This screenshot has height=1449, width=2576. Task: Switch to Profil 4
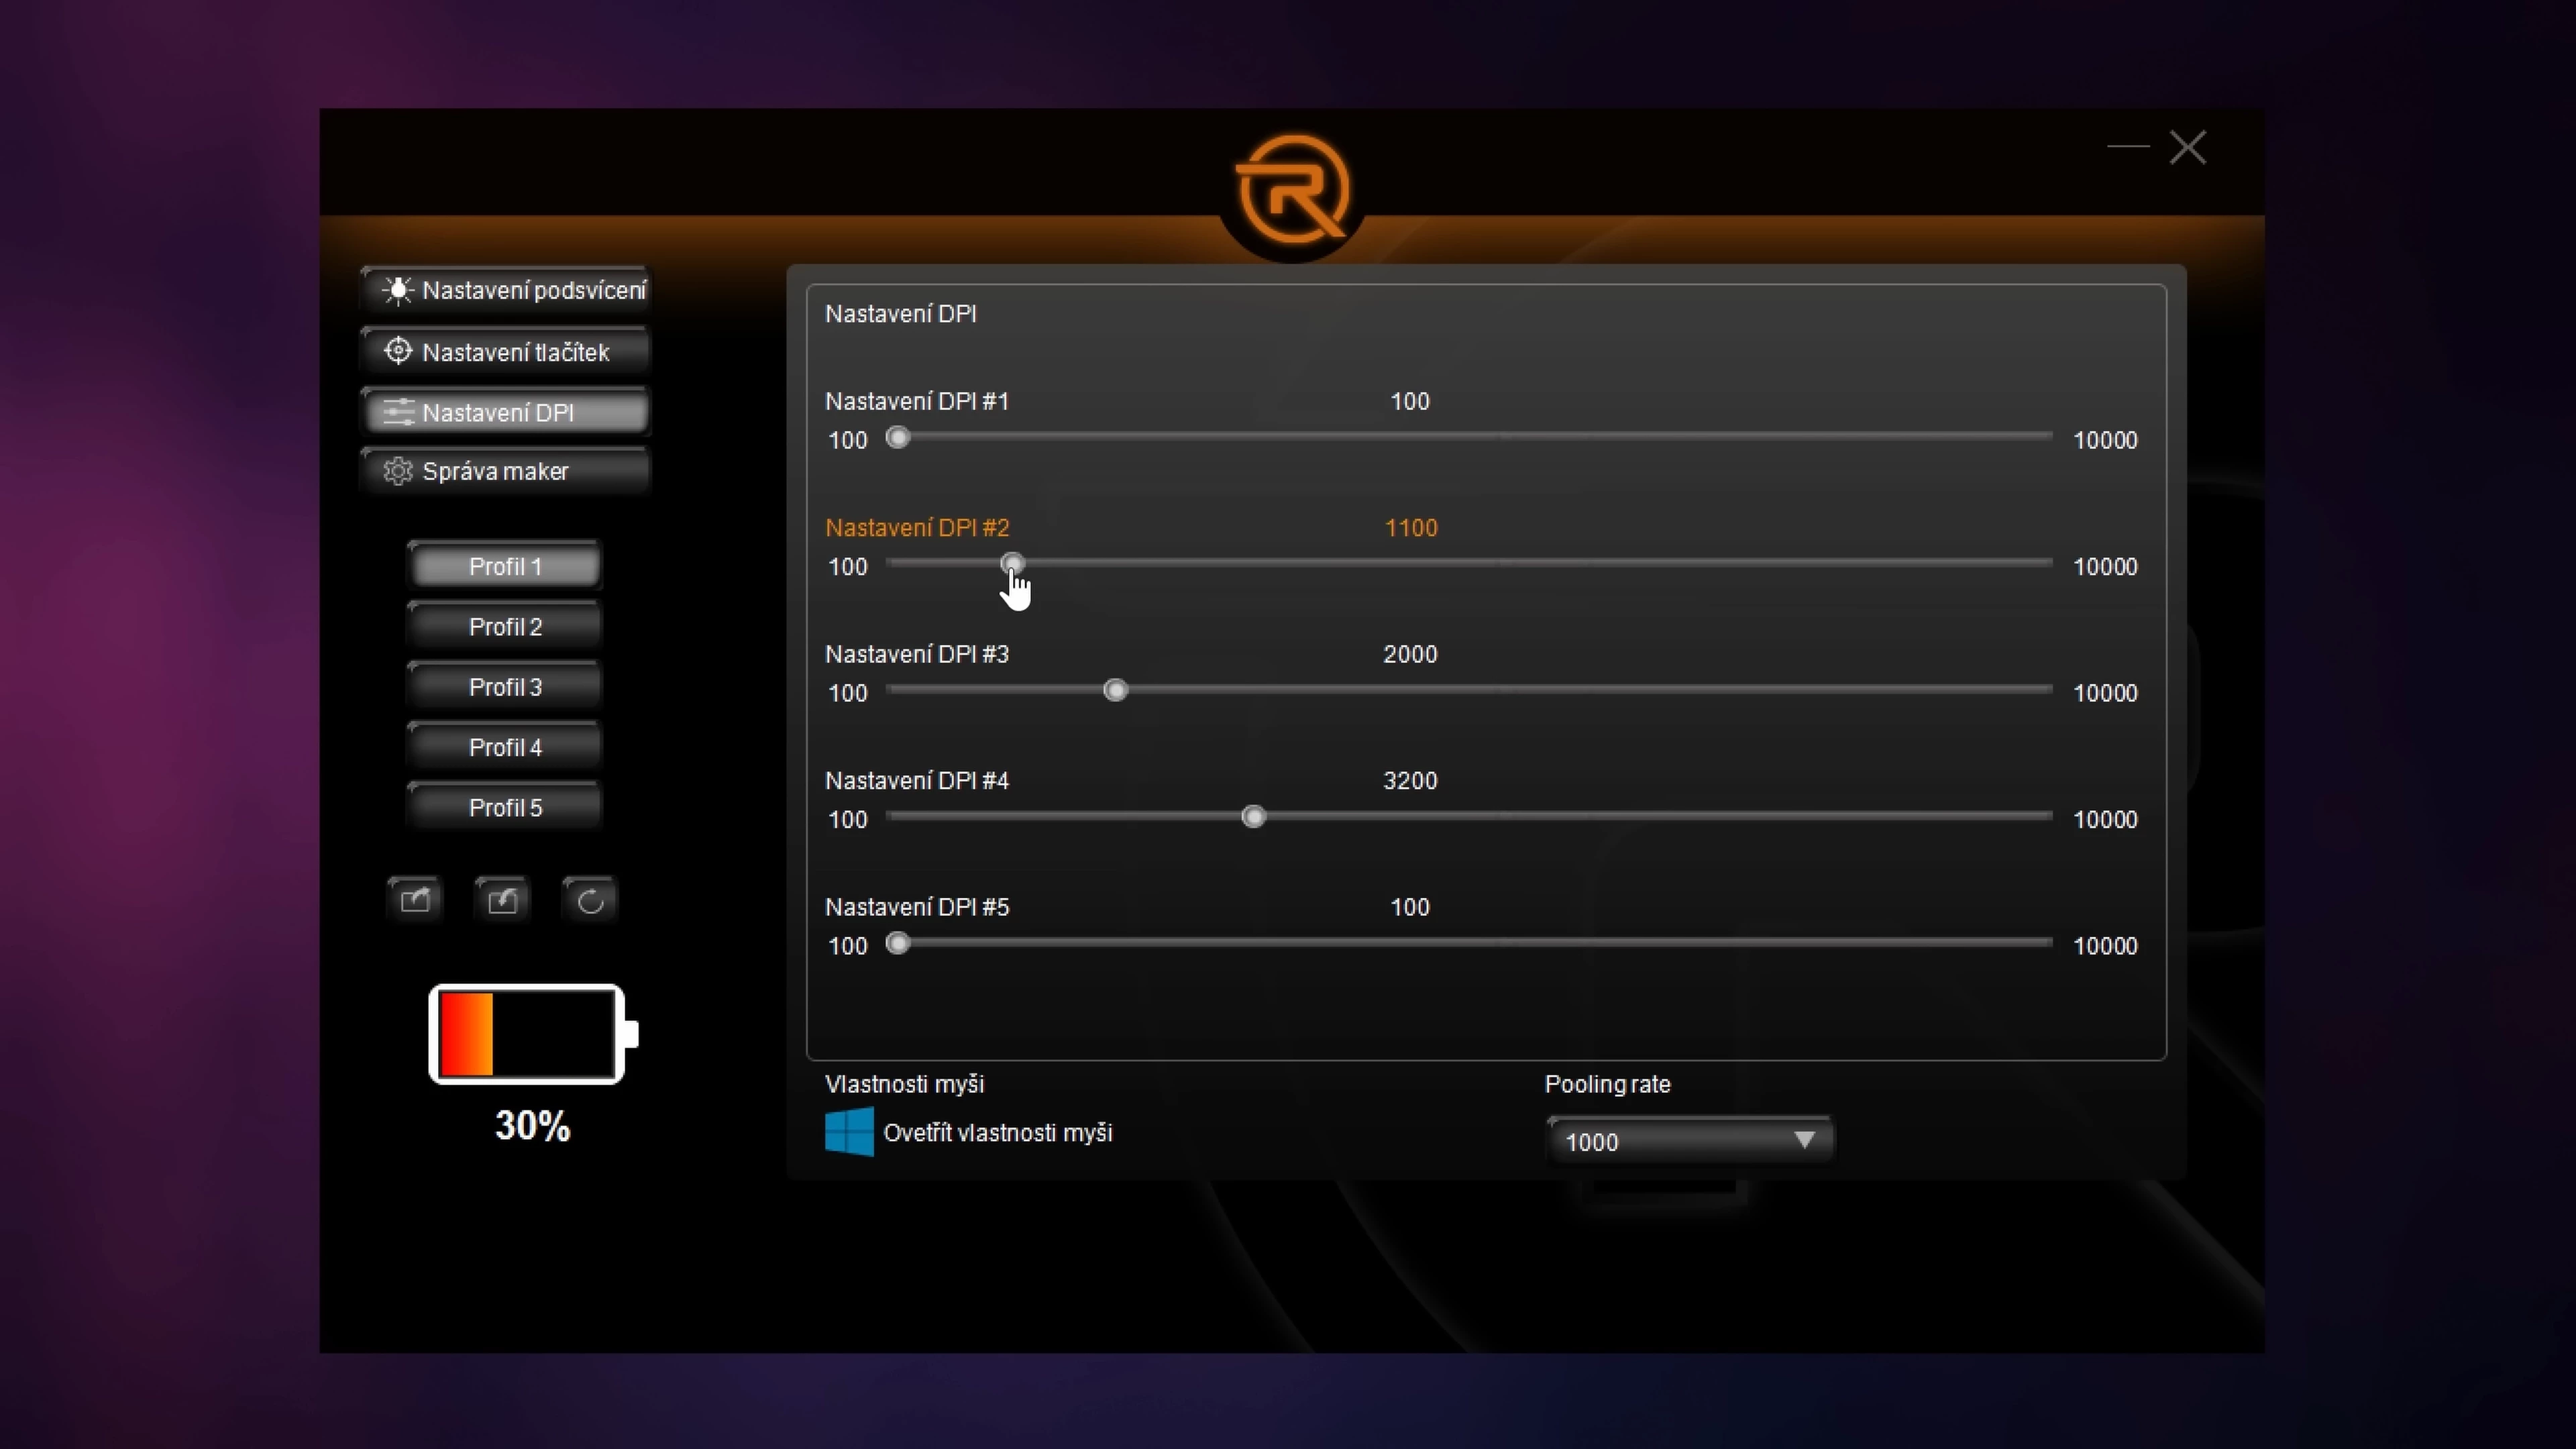[505, 747]
